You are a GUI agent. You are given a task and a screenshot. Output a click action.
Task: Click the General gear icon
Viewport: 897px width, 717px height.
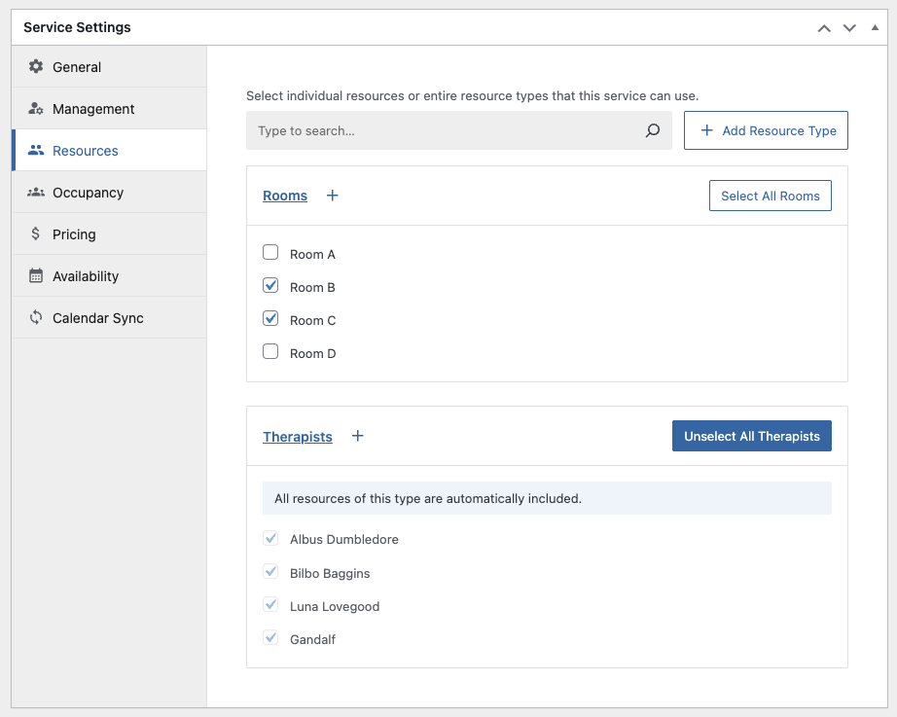pyautogui.click(x=36, y=67)
